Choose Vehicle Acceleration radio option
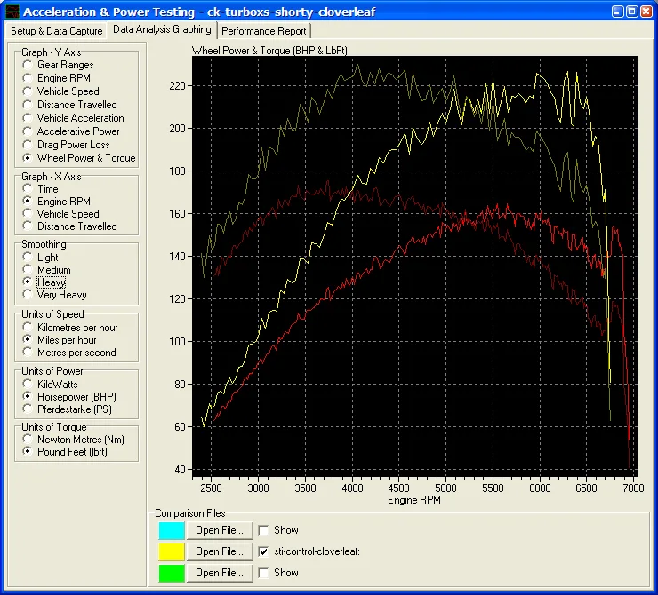The width and height of the screenshot is (658, 595). pyautogui.click(x=29, y=118)
